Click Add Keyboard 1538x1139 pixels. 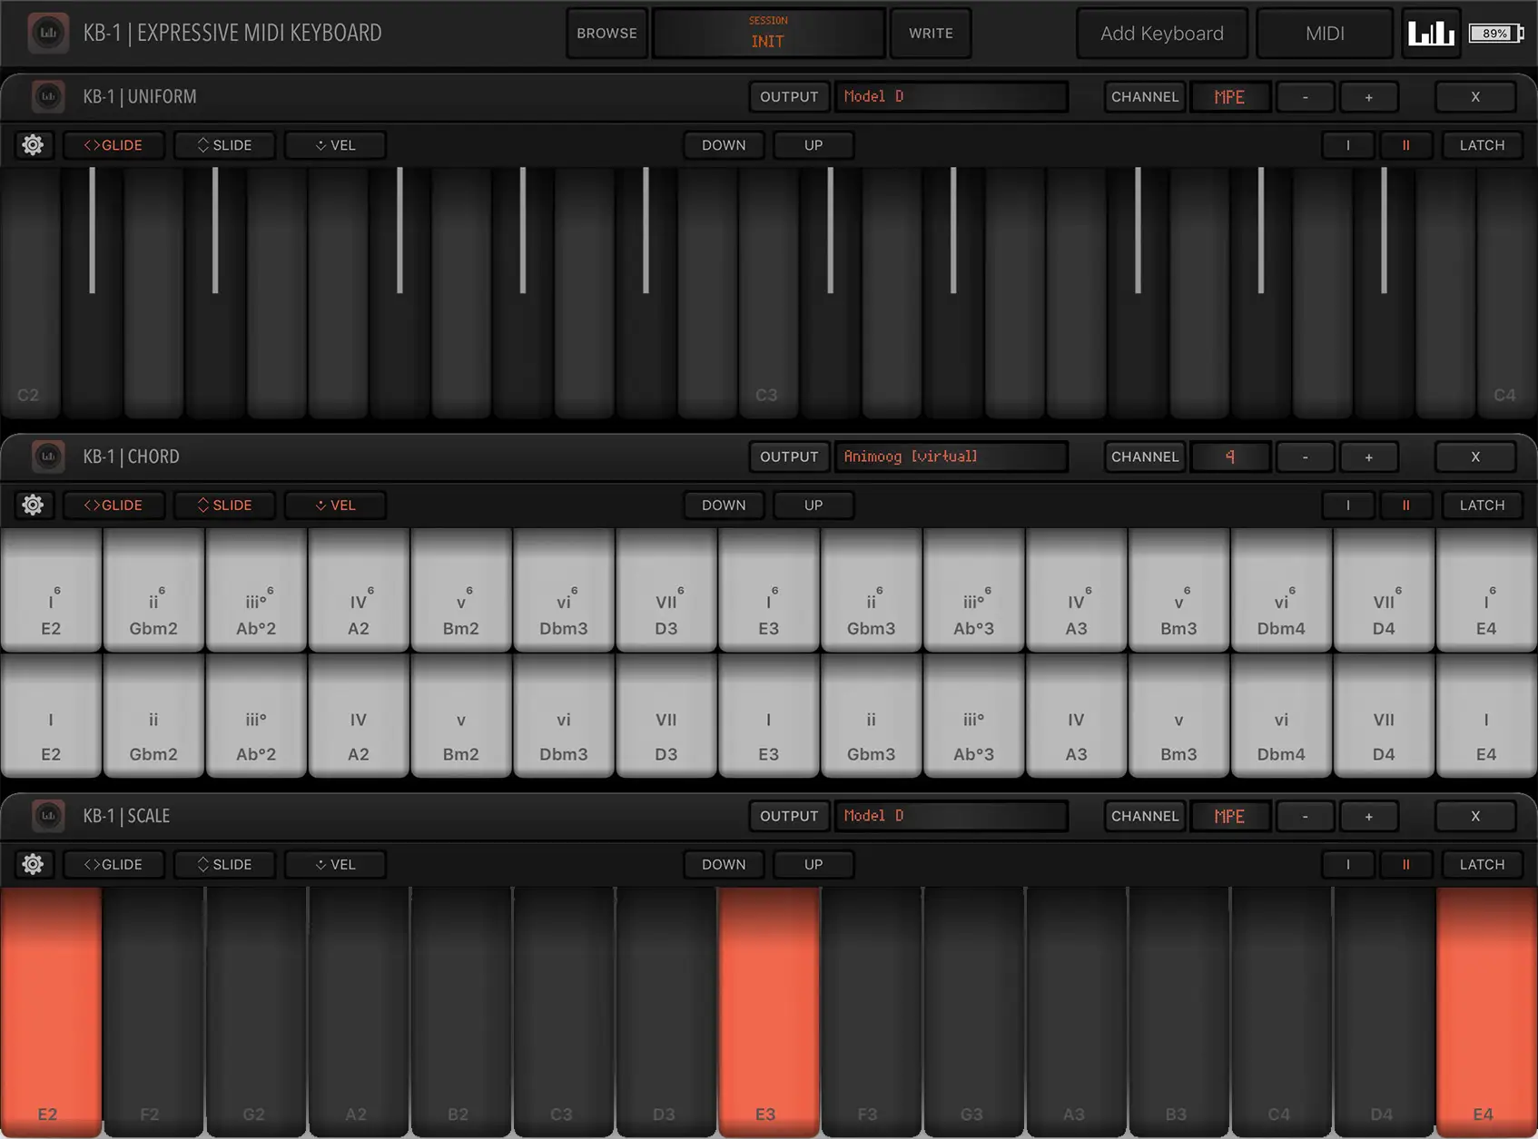[1162, 34]
